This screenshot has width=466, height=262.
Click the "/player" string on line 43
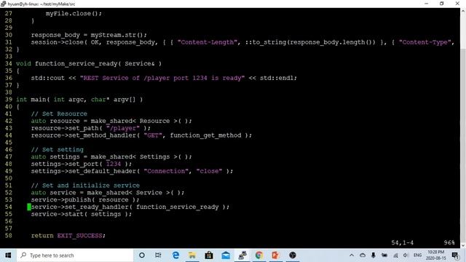(123, 128)
